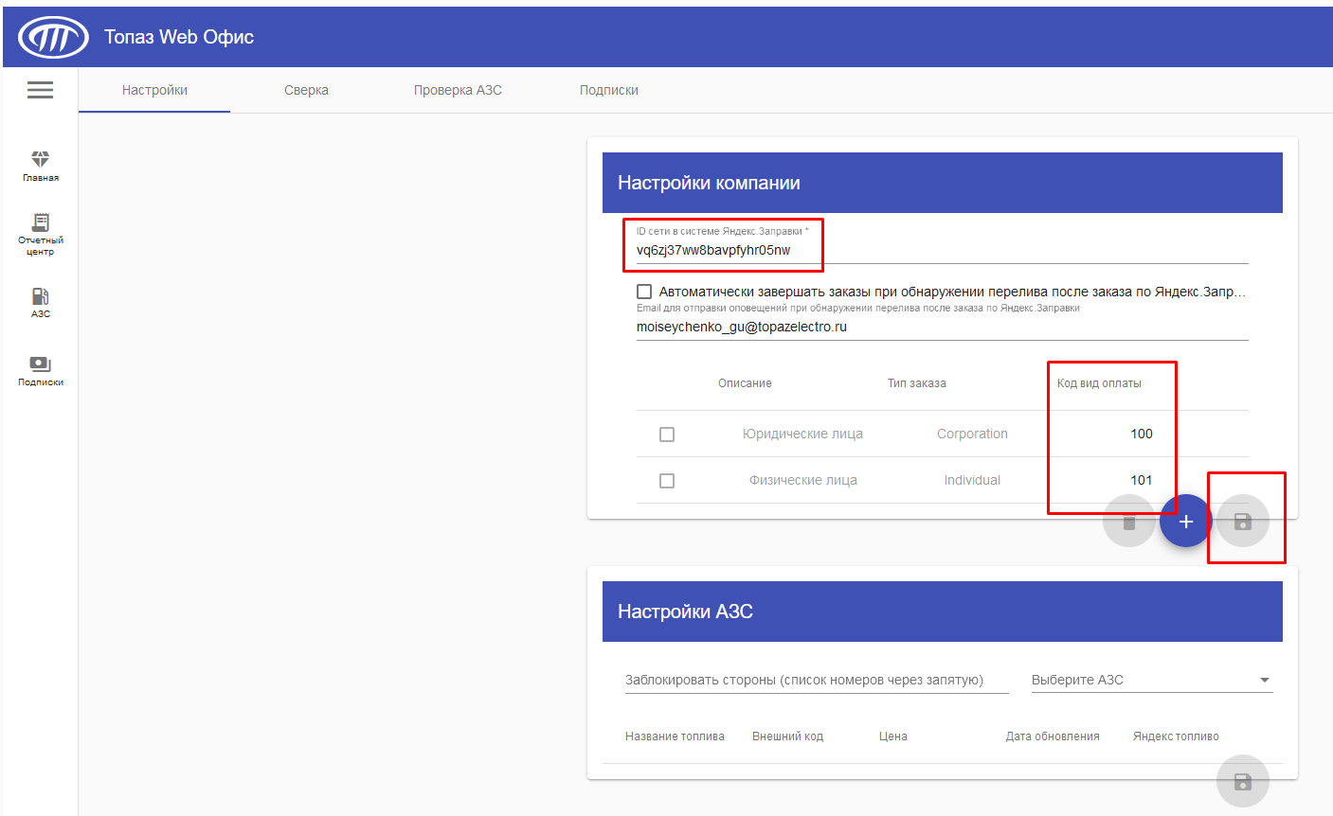Click the Яндекс топливо column header

[1176, 736]
